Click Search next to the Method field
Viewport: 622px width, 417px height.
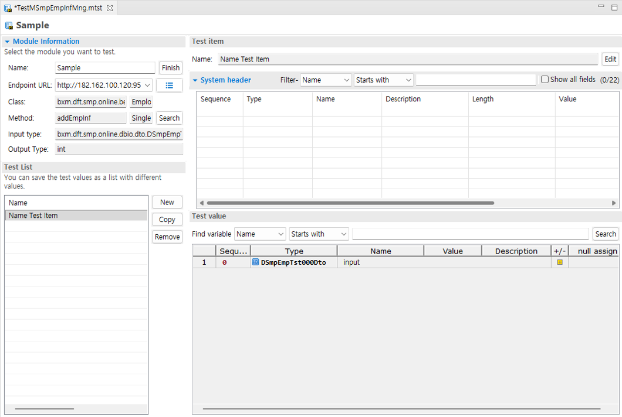(169, 118)
